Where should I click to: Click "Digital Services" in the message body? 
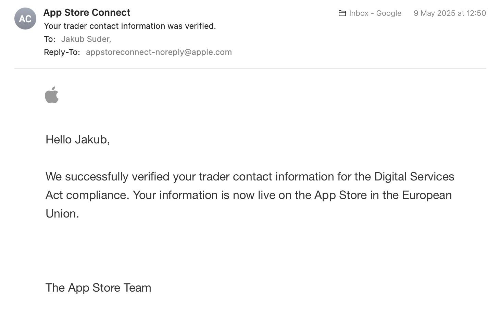pyautogui.click(x=414, y=177)
